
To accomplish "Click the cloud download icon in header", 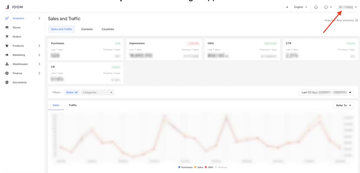I will [x=326, y=7].
